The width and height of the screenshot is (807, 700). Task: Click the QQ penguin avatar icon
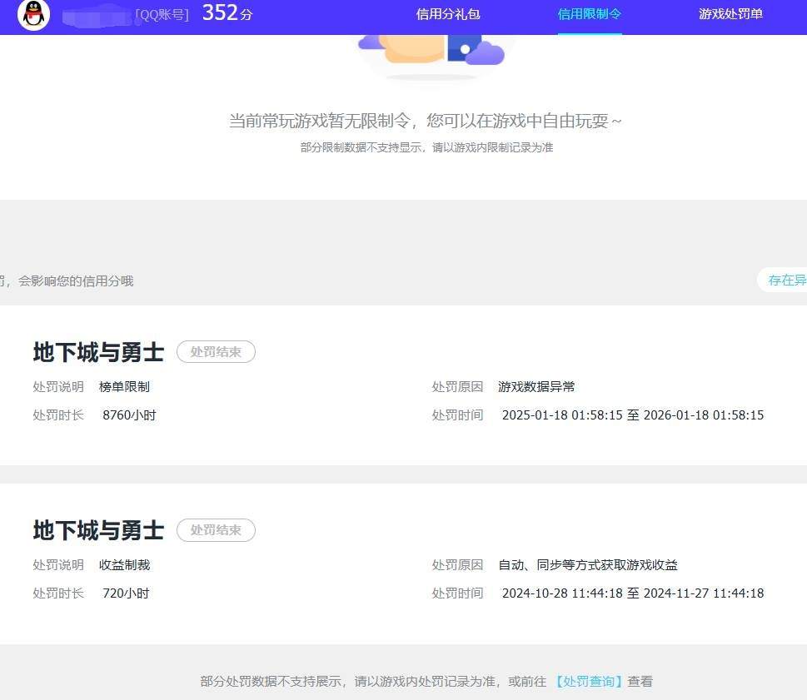33,14
